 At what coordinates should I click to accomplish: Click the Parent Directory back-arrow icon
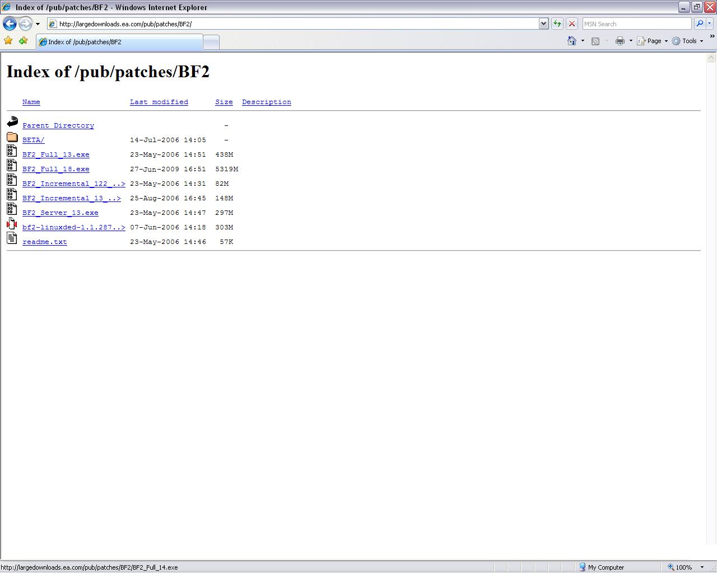(x=12, y=121)
